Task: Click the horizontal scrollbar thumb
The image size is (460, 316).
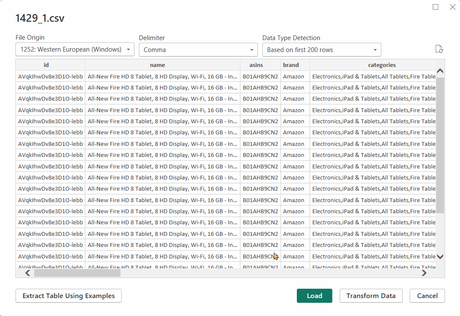Action: tap(77, 273)
